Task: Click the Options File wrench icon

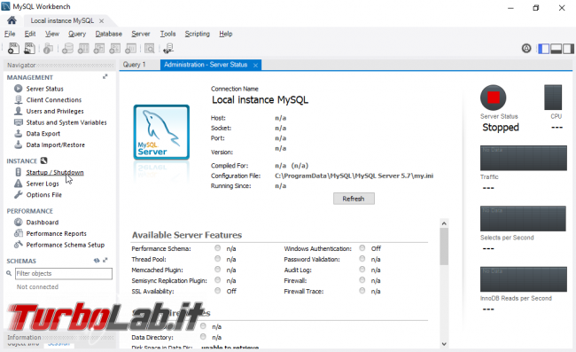Action: 18,195
